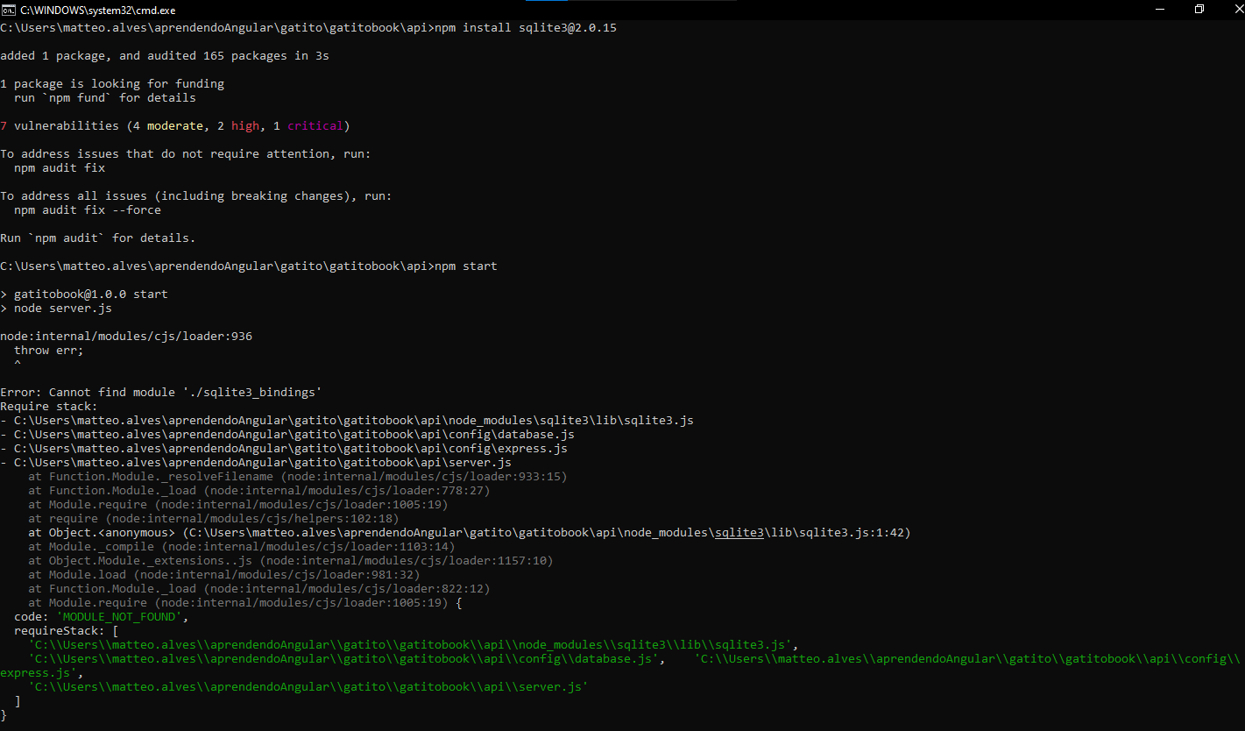Click the 'added 1 package, and audited 165 packages' line
This screenshot has width=1245, height=731.
(165, 56)
